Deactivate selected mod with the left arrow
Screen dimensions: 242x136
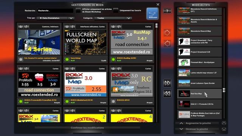tap(167, 43)
